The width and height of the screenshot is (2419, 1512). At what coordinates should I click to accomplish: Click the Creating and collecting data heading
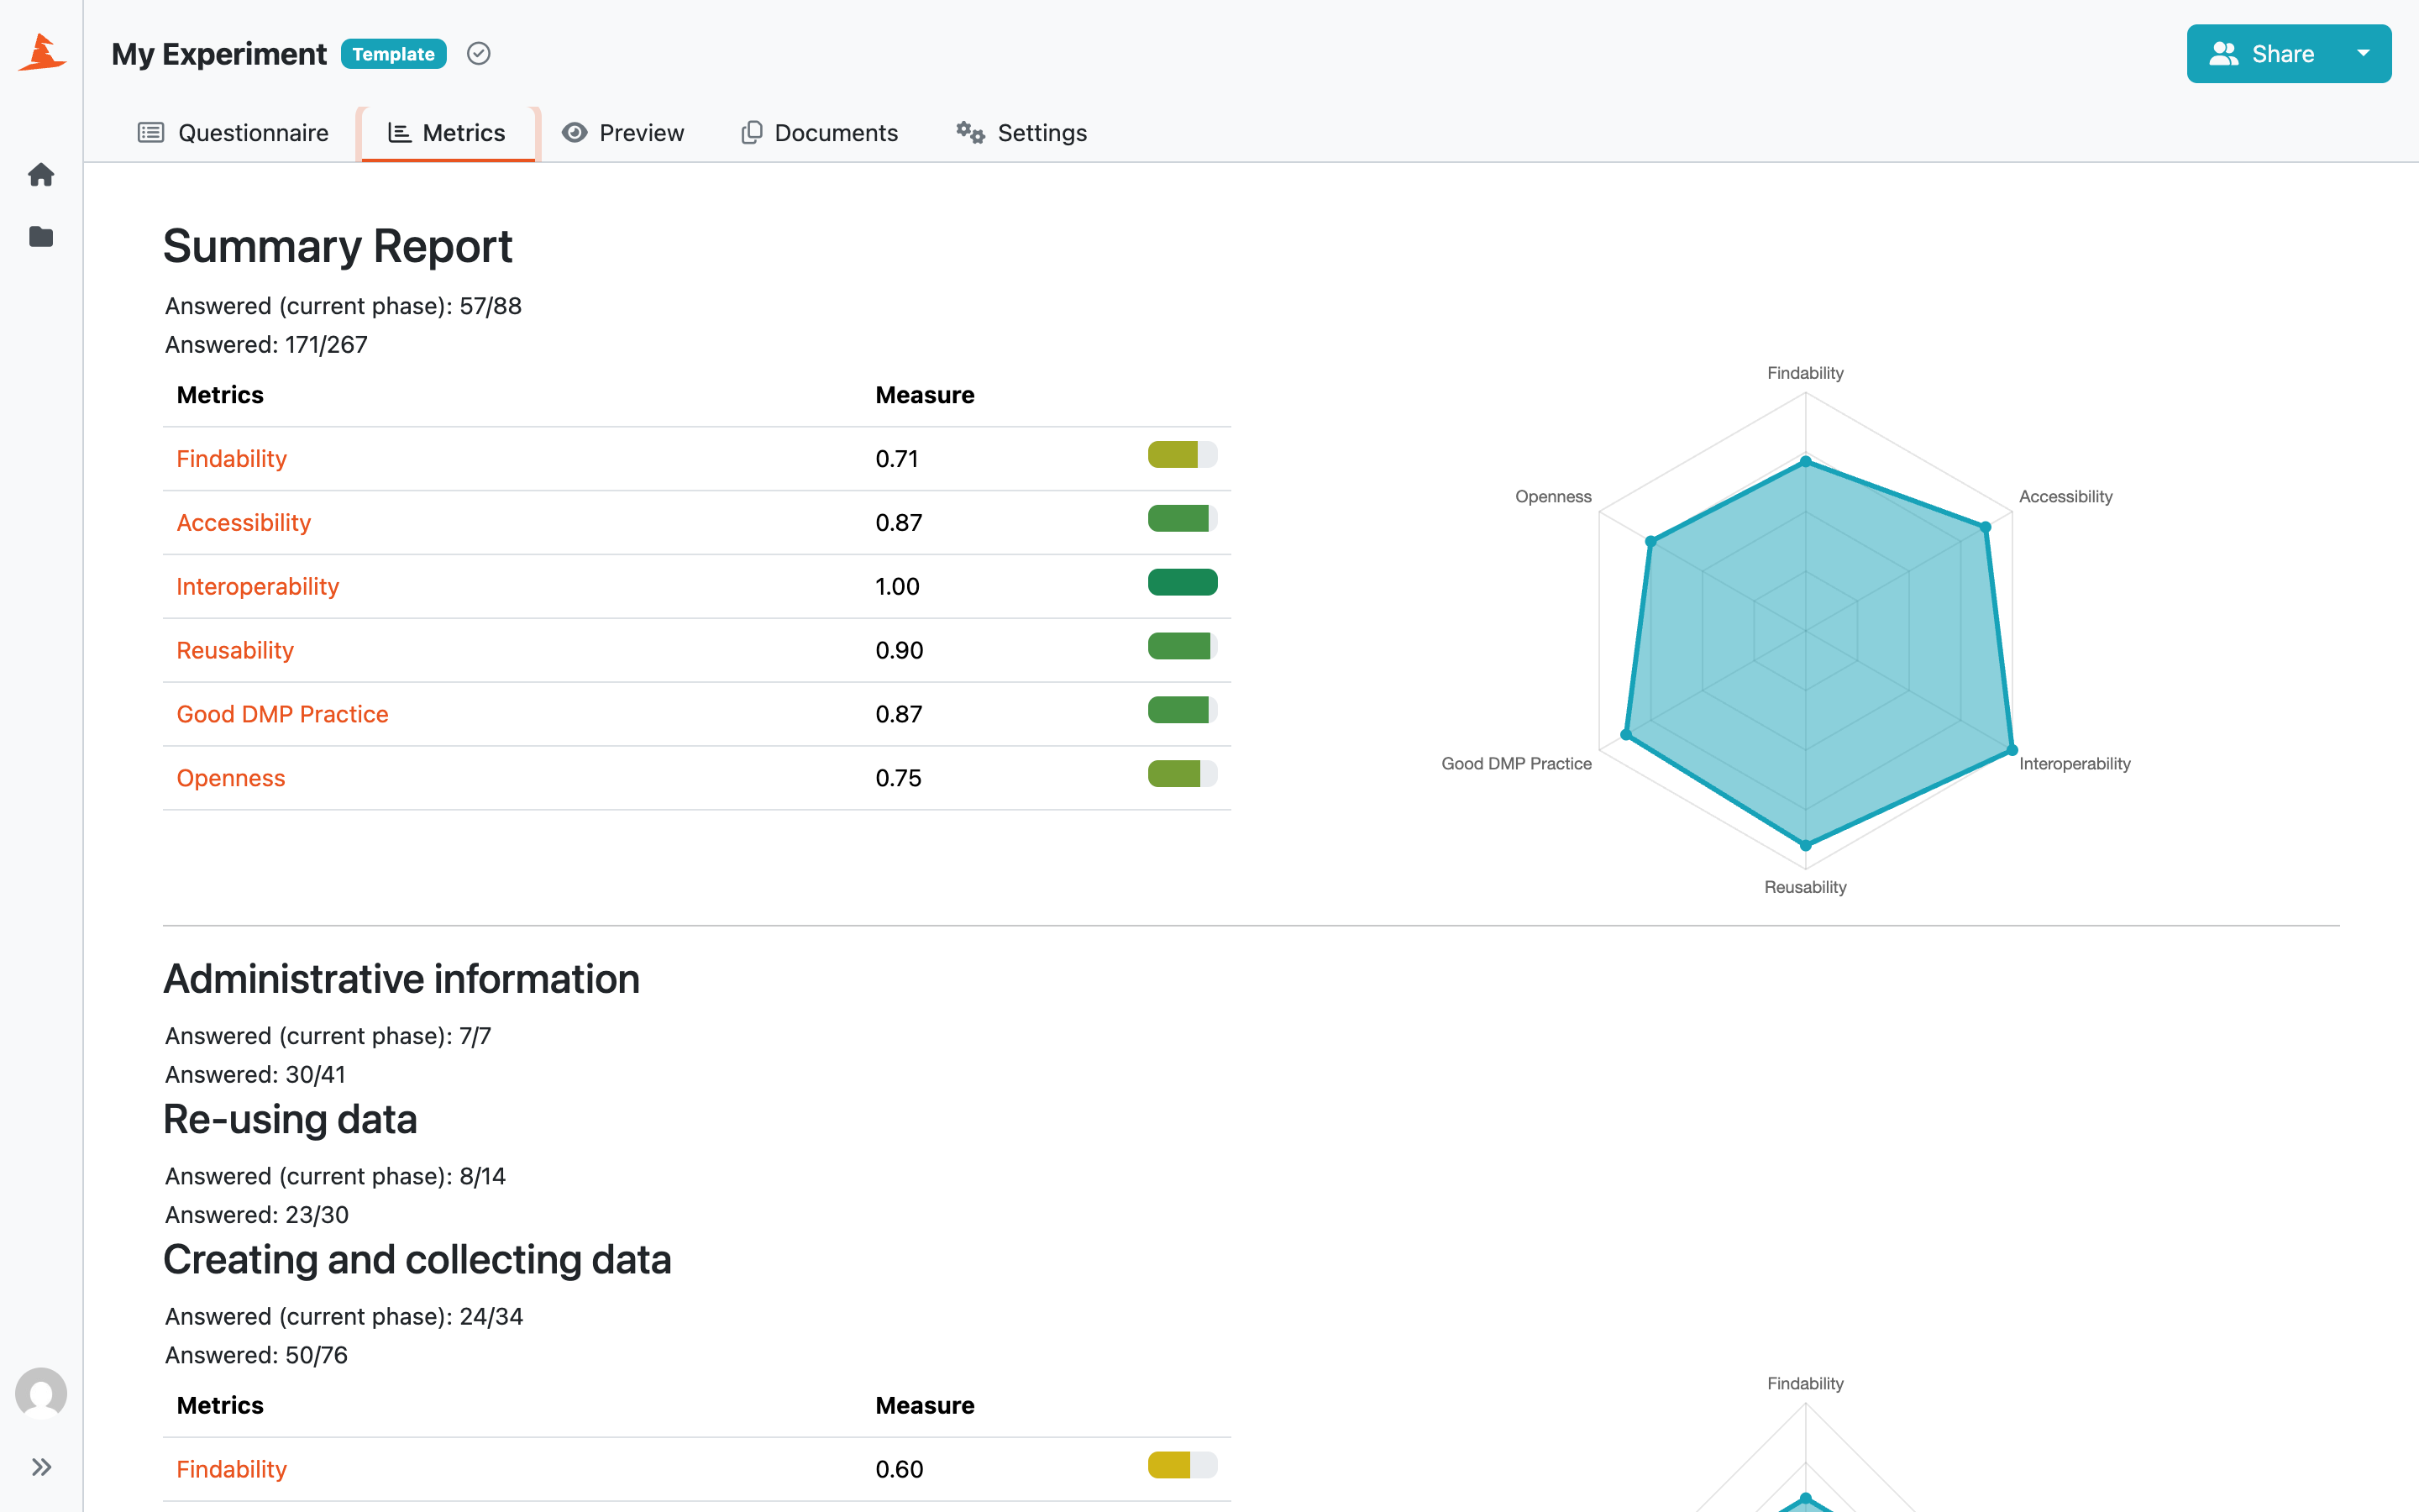tap(417, 1260)
